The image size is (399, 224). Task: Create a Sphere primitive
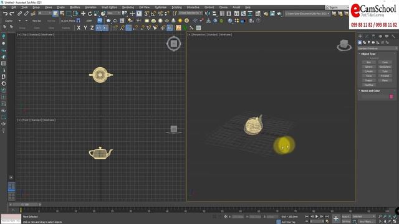[x=368, y=67]
